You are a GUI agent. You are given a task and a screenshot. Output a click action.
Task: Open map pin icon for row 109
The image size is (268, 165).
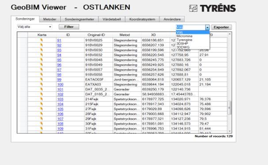coord(42,128)
